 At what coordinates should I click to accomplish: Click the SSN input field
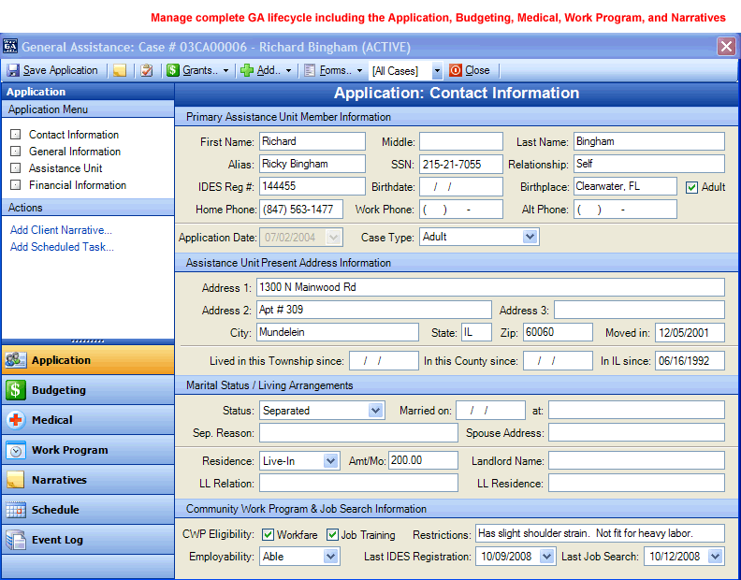point(460,164)
